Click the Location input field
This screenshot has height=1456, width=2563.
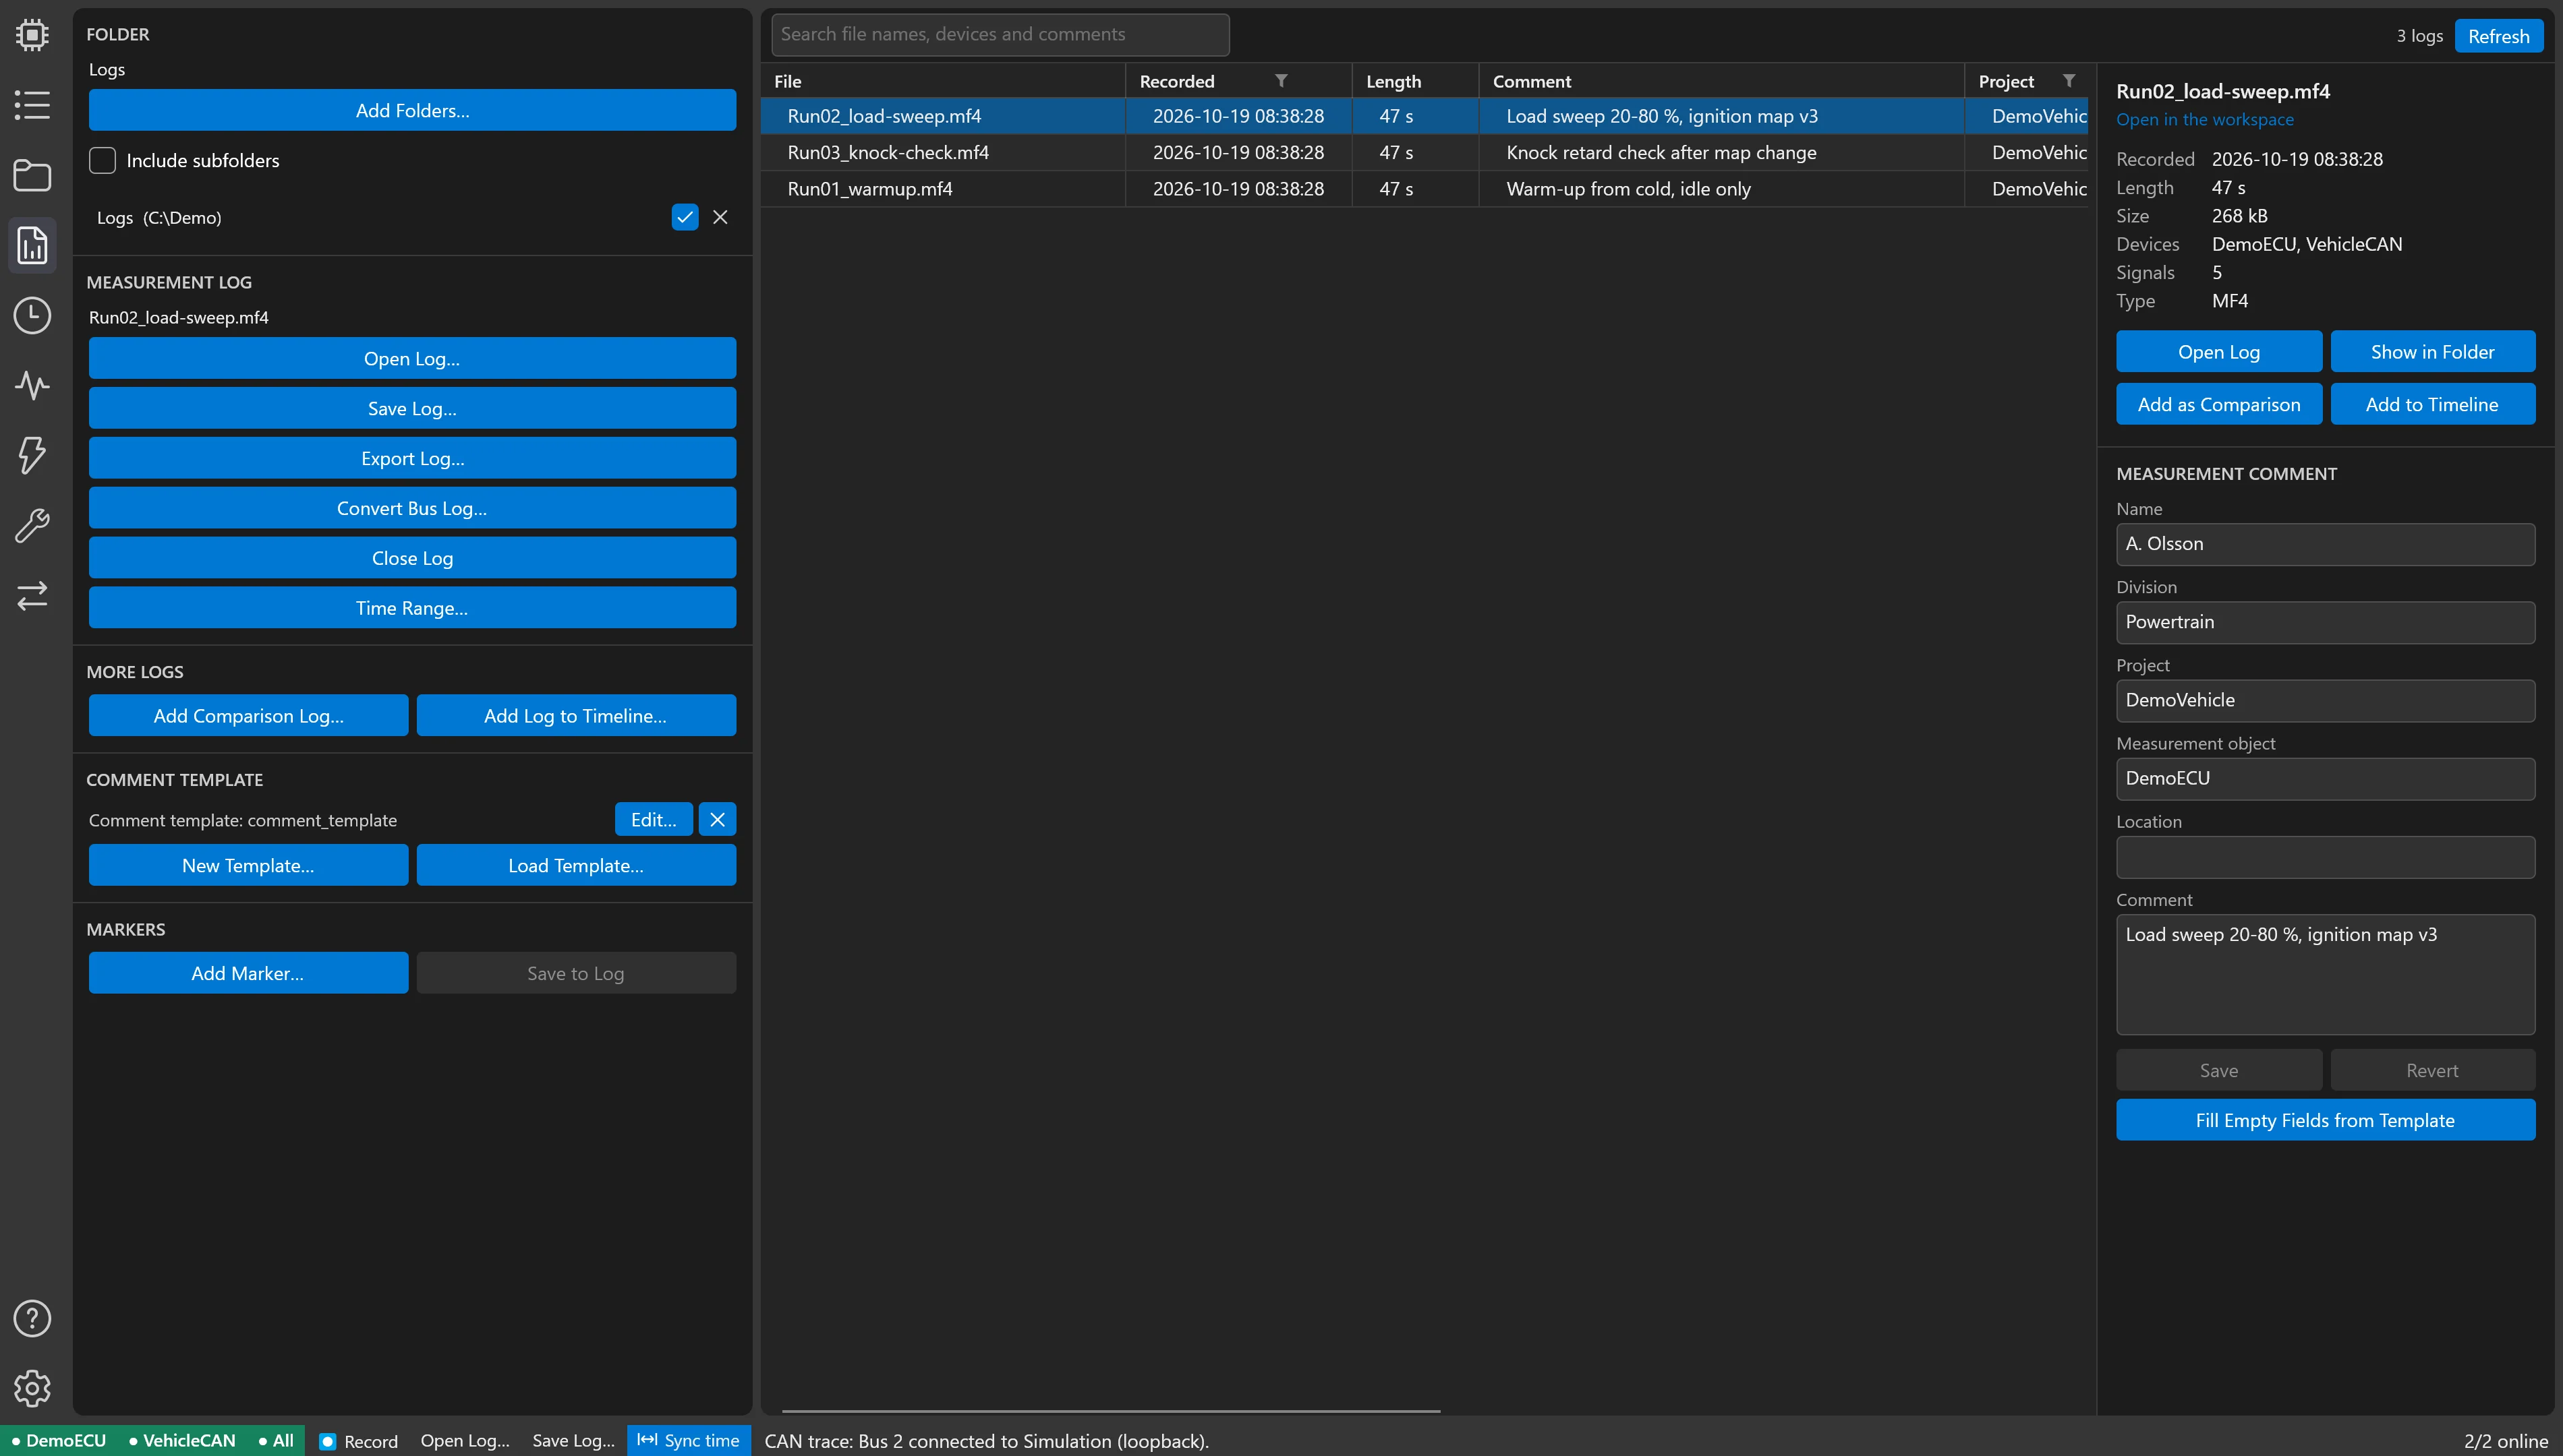pos(2325,857)
